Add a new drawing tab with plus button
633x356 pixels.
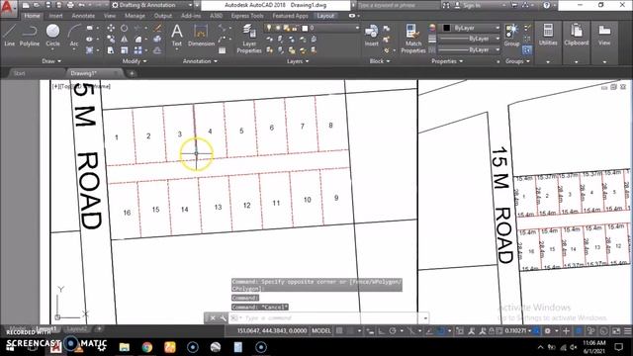(132, 73)
